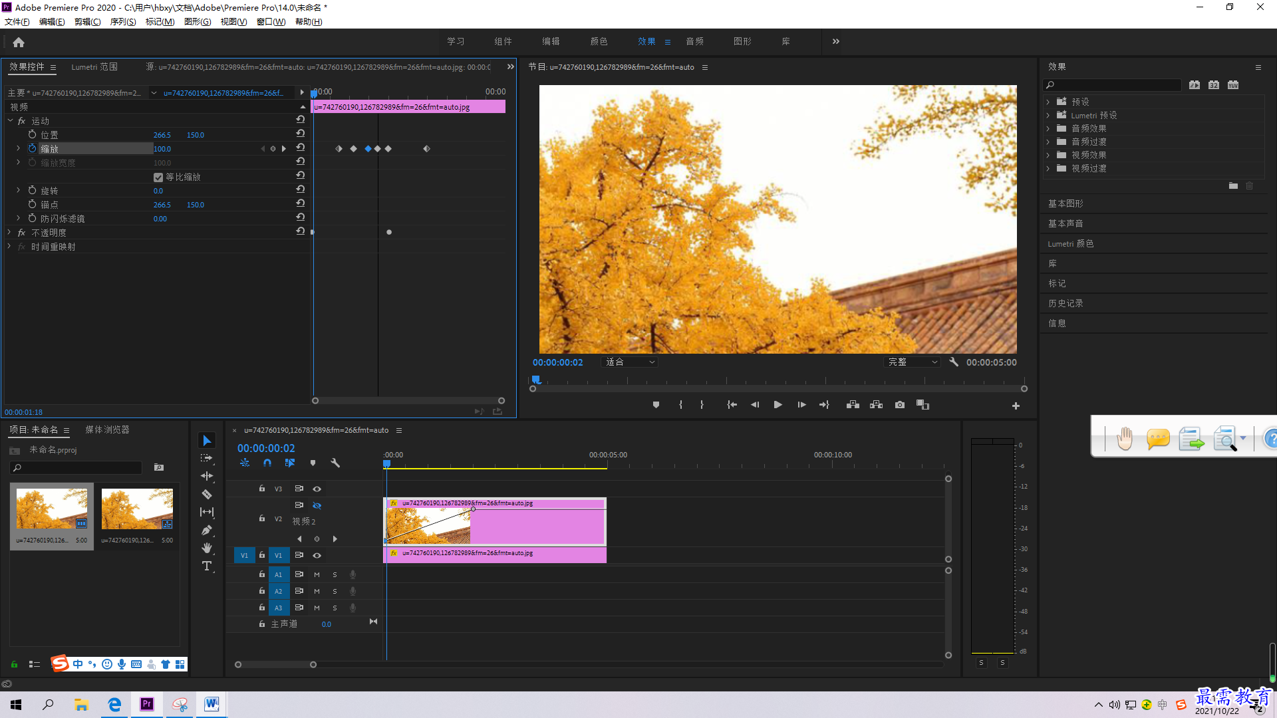Image resolution: width=1277 pixels, height=718 pixels.
Task: Toggle V2 track eye visibility
Action: click(x=317, y=505)
